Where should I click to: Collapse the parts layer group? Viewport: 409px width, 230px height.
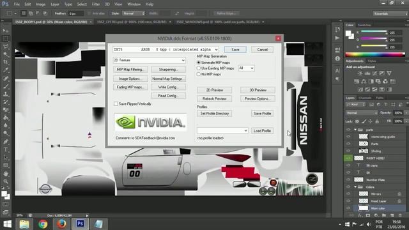355,130
